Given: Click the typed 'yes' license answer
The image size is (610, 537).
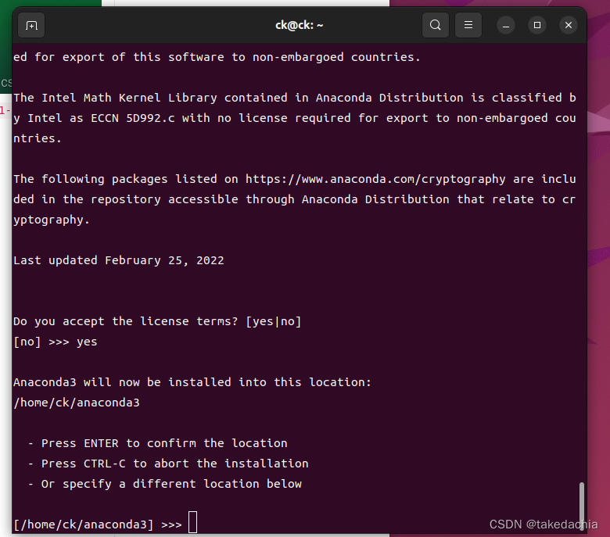Looking at the screenshot, I should coord(87,342).
